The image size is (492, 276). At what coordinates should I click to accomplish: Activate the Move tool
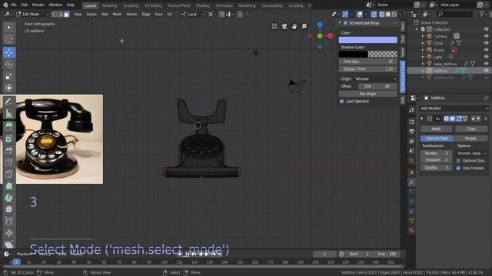pyautogui.click(x=8, y=53)
